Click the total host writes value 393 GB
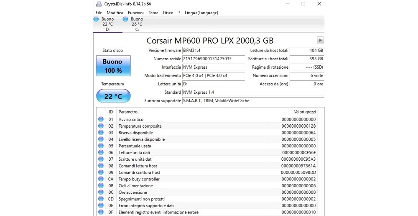 (x=307, y=59)
